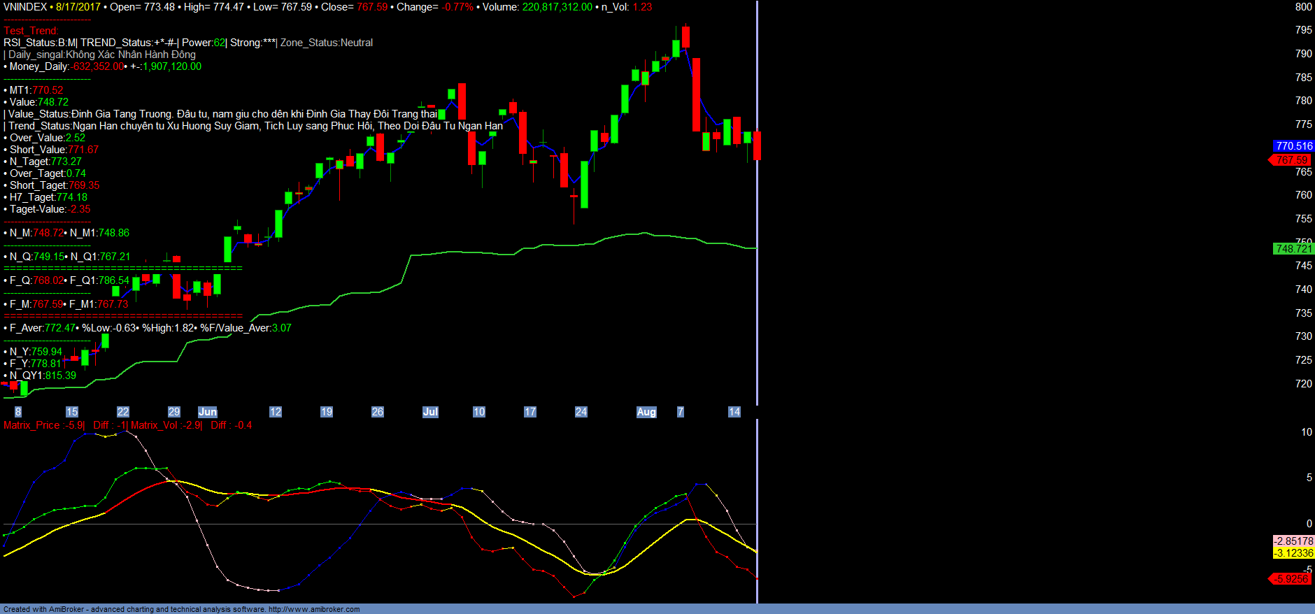The image size is (1315, 614).
Task: Click the red -5.9258 indicator label
Action: point(1291,579)
